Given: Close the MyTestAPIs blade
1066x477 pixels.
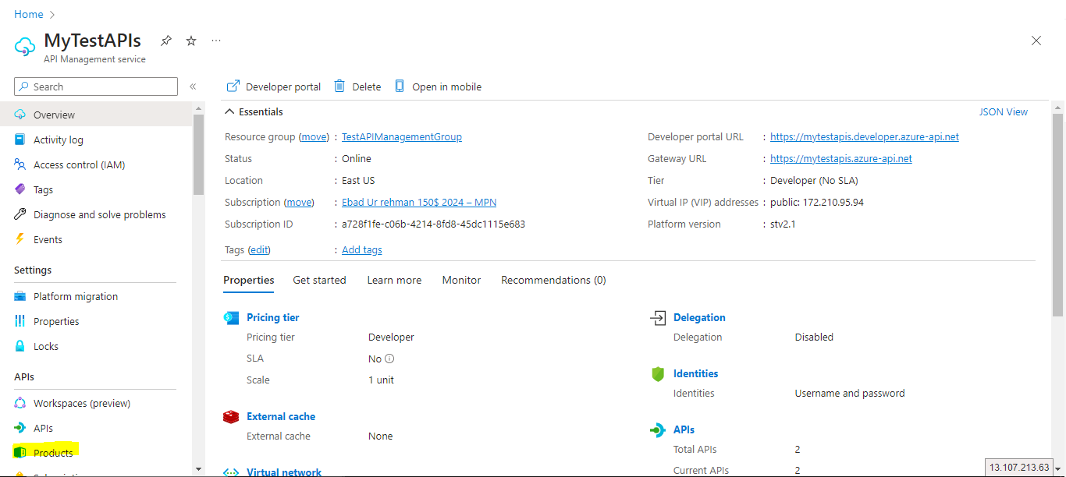Looking at the screenshot, I should coord(1036,41).
